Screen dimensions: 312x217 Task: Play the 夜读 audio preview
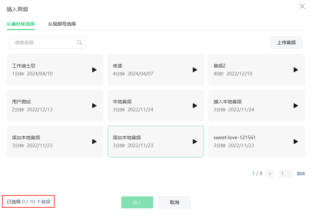click(x=195, y=70)
